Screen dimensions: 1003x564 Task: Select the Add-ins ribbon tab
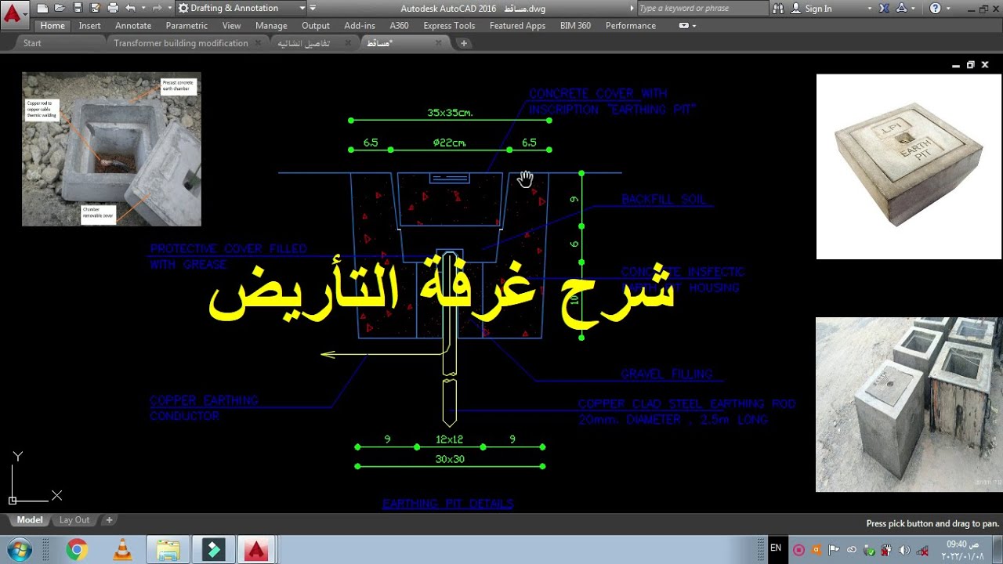[x=360, y=26]
